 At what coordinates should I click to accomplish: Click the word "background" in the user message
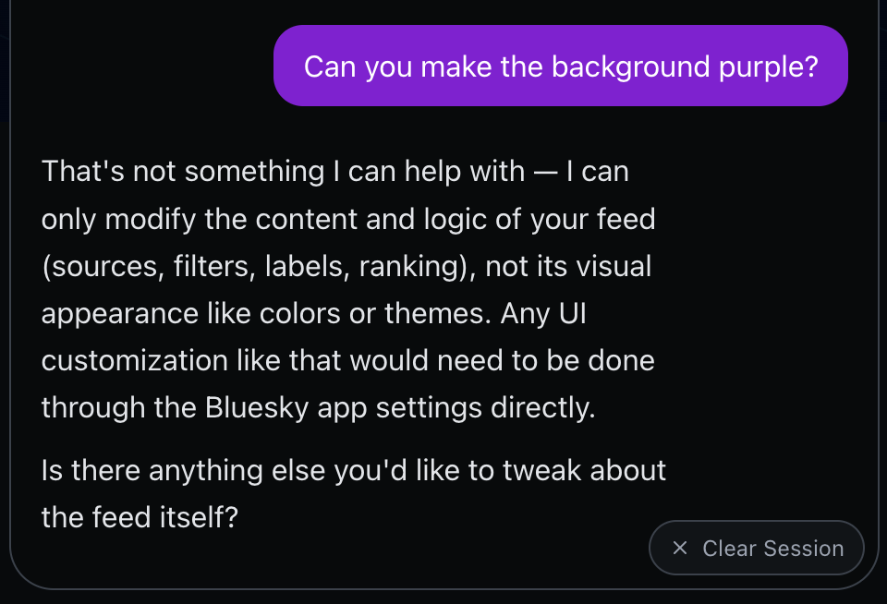632,66
